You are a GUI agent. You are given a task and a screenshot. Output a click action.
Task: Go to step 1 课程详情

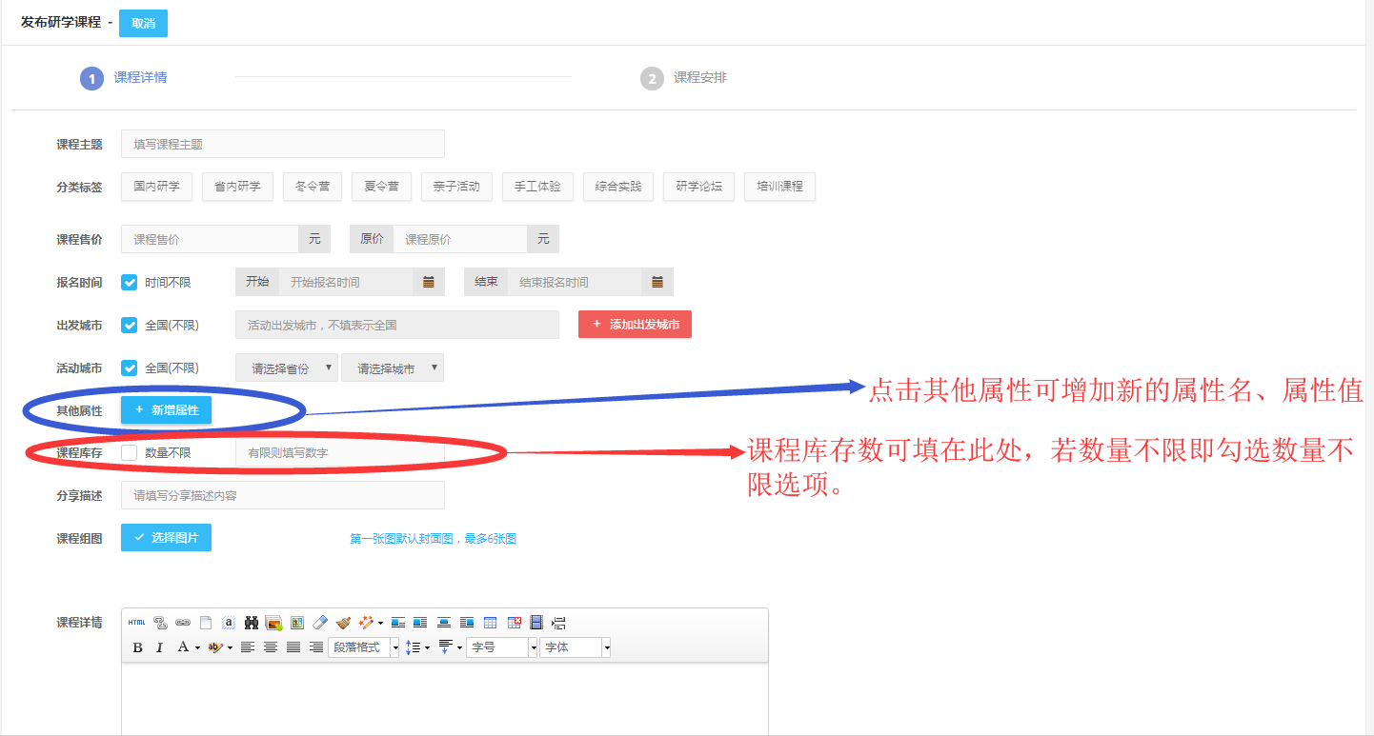pyautogui.click(x=124, y=78)
